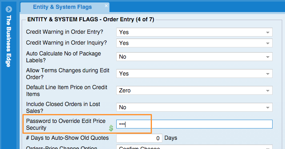Image resolution: width=285 pixels, height=149 pixels.
Task: Open Include Closed Orders in Lost Sales dropdown
Action: coord(194,107)
